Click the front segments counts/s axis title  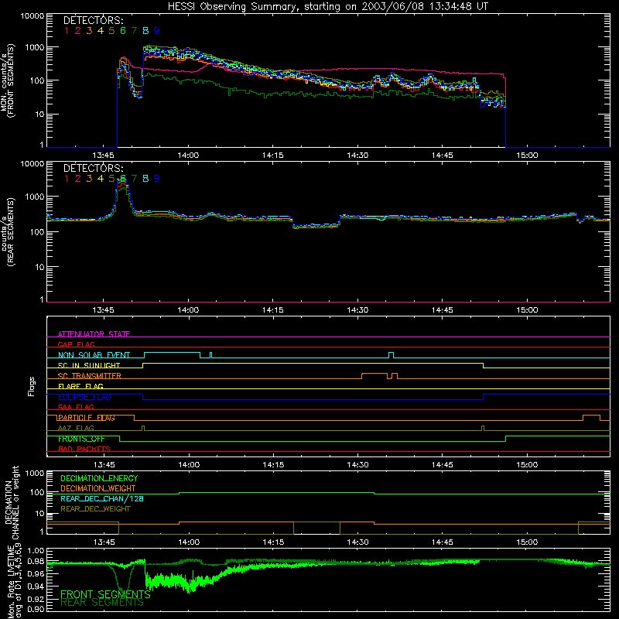8,81
